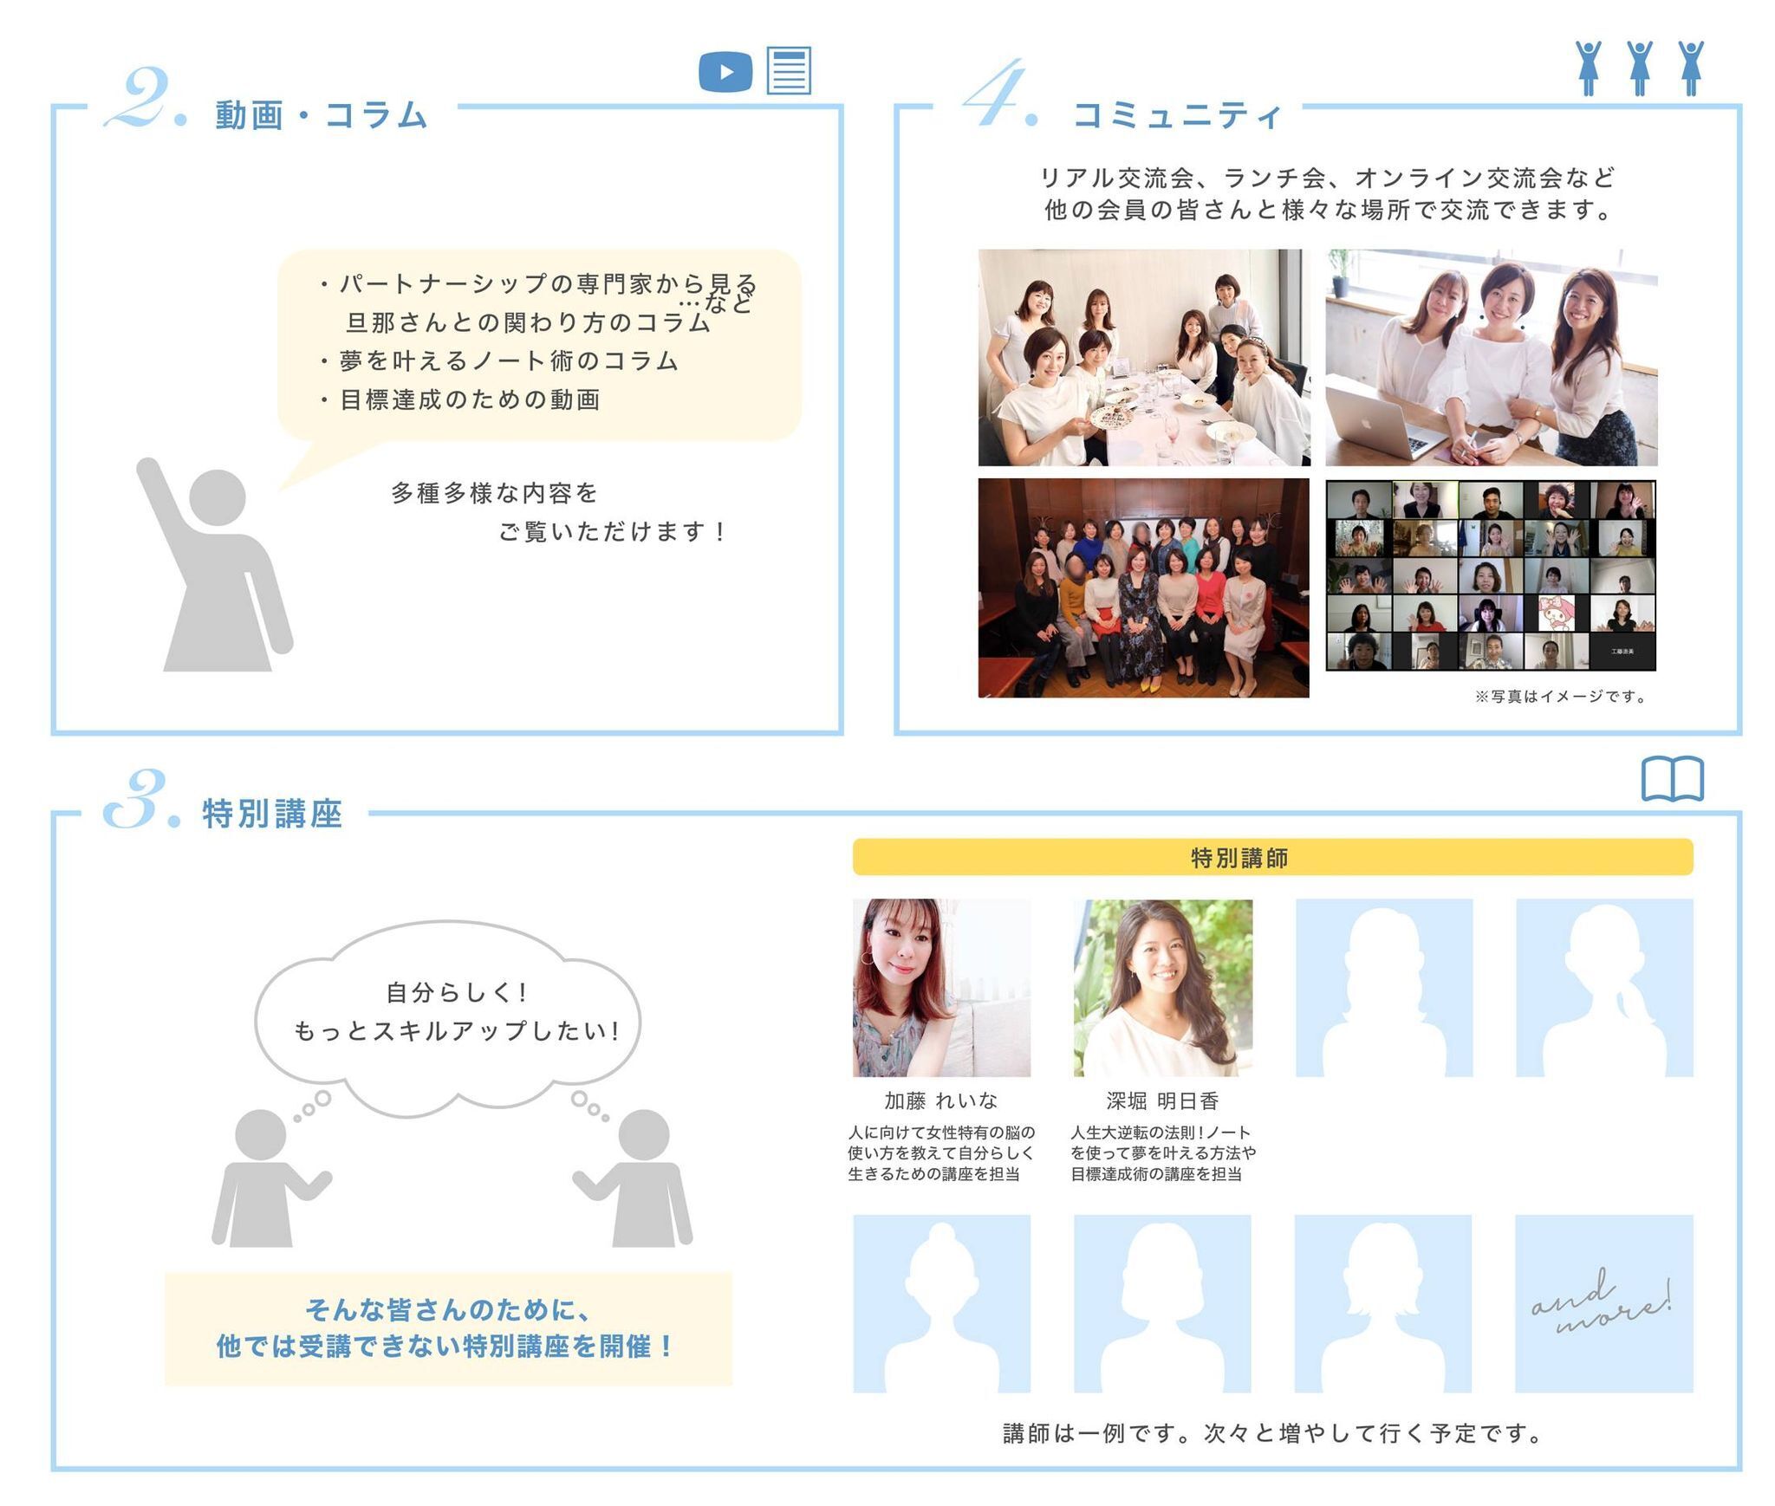1775x1506 pixels.
Task: Open the restaurant lunch group photo
Action: (1143, 357)
